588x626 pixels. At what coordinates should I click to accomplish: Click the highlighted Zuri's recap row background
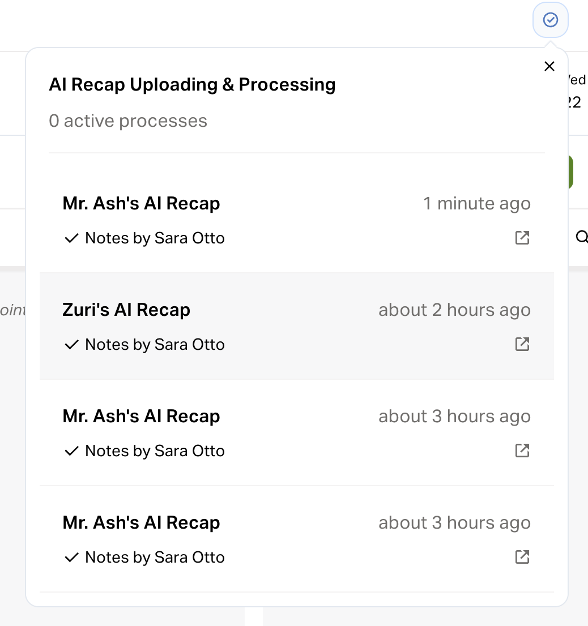tap(295, 326)
